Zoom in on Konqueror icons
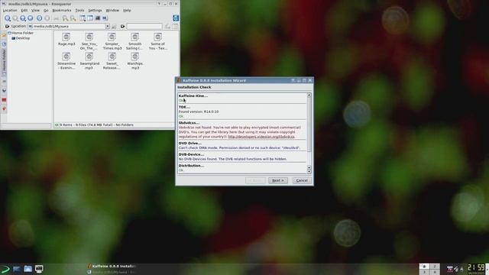This screenshot has width=489, height=275. point(65,18)
